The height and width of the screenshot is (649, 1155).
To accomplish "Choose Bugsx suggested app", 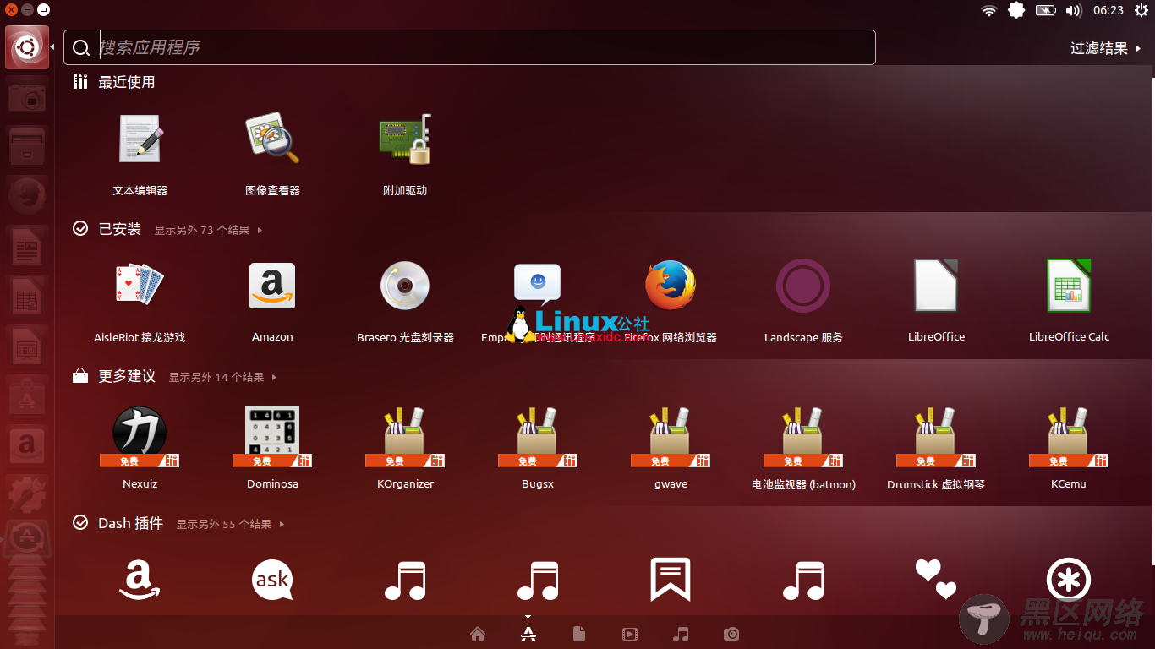I will (x=538, y=436).
